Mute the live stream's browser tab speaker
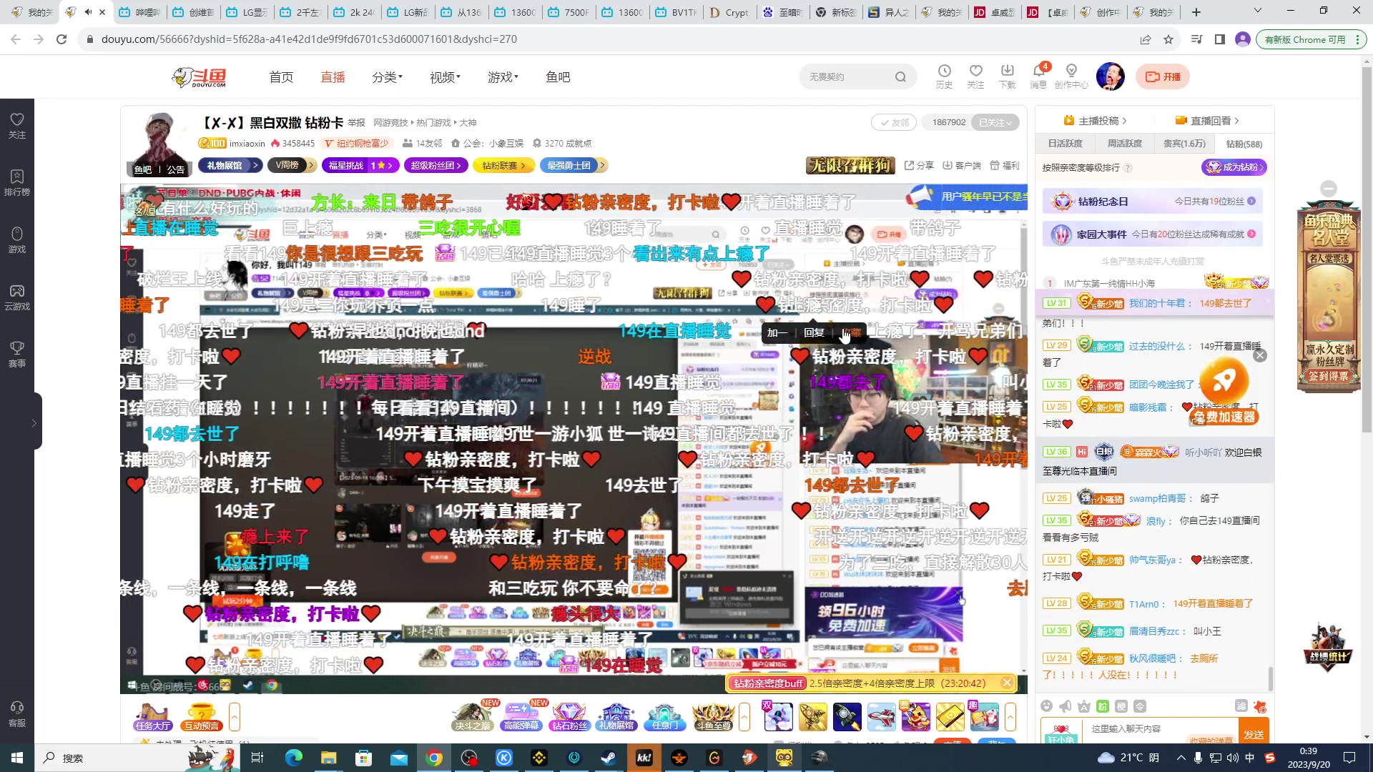The height and width of the screenshot is (772, 1373). click(87, 11)
